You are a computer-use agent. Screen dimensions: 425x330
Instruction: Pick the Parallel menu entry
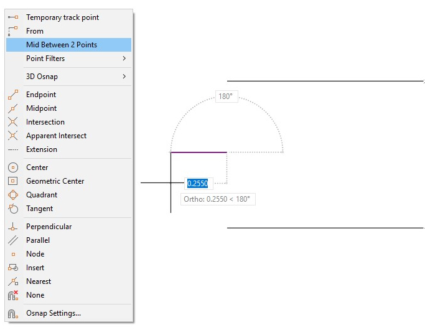pos(68,240)
